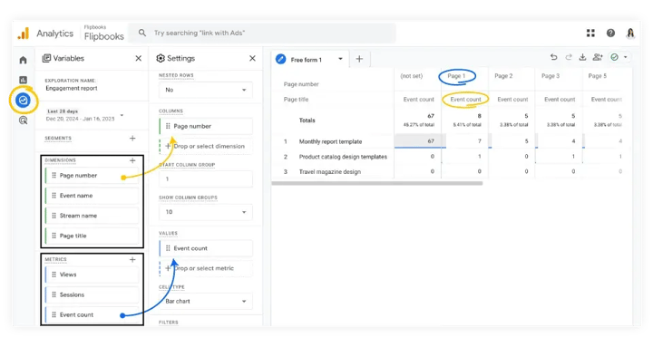This screenshot has width=653, height=347.
Task: Open the Show column groups dropdown
Action: coord(206,212)
